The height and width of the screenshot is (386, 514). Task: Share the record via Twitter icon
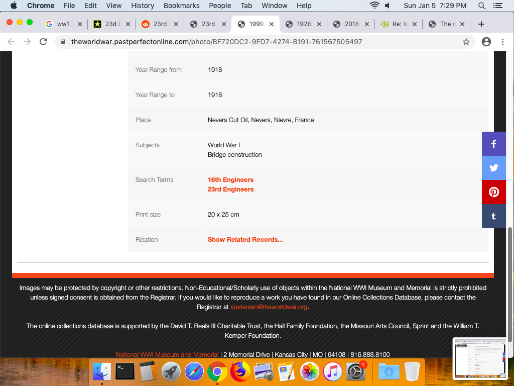pyautogui.click(x=493, y=168)
